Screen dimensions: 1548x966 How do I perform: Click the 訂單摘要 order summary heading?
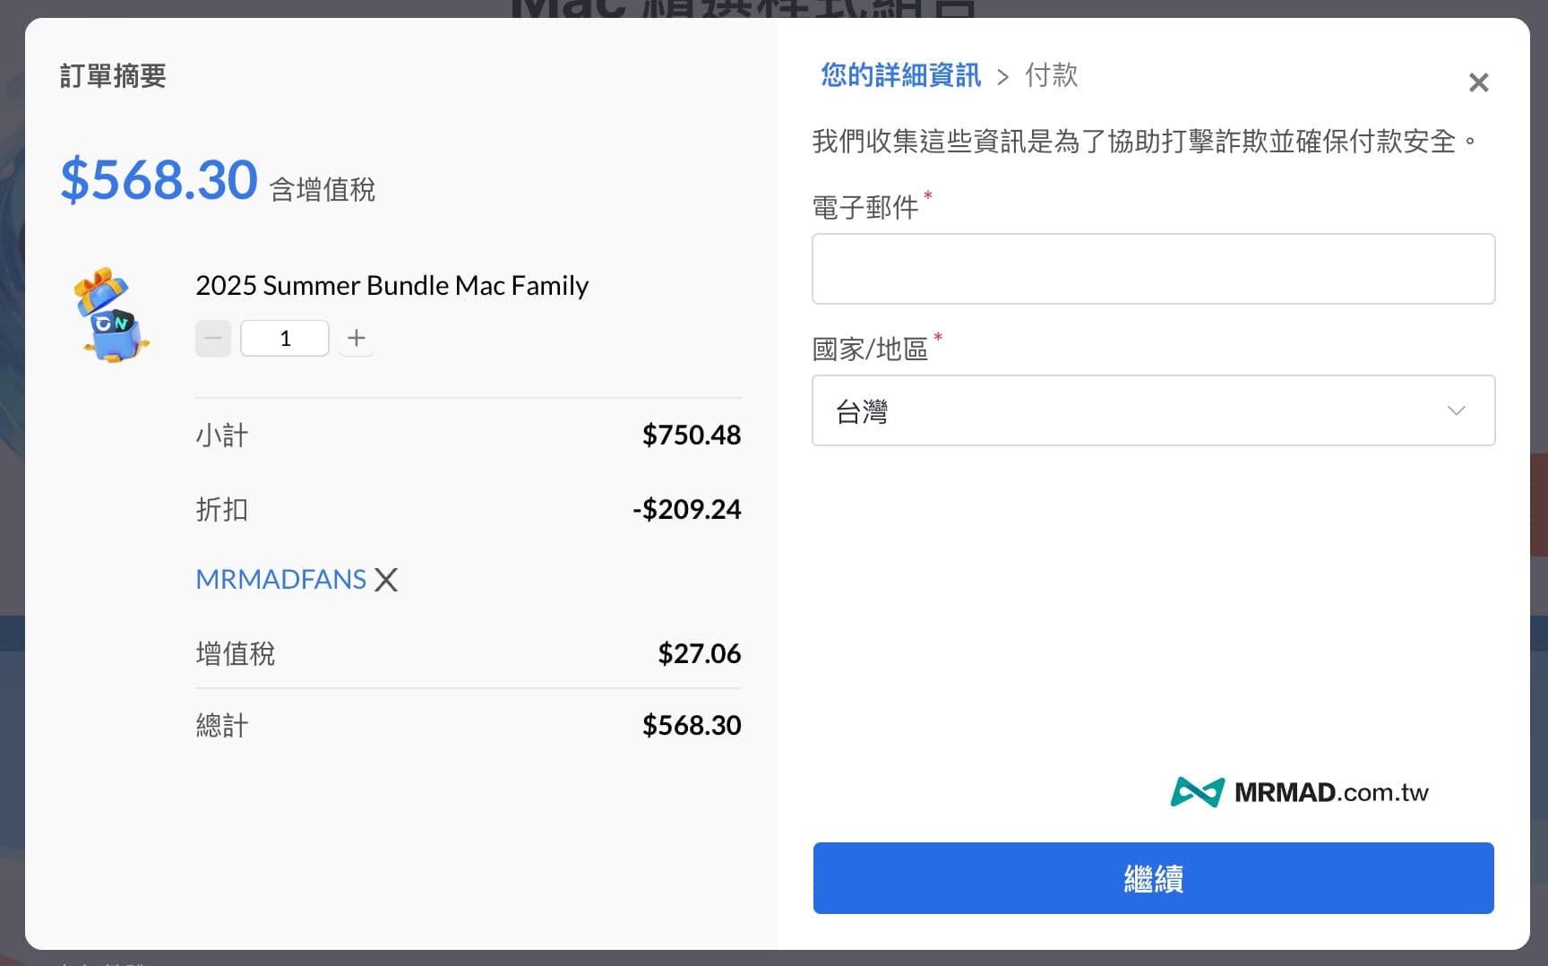coord(113,76)
